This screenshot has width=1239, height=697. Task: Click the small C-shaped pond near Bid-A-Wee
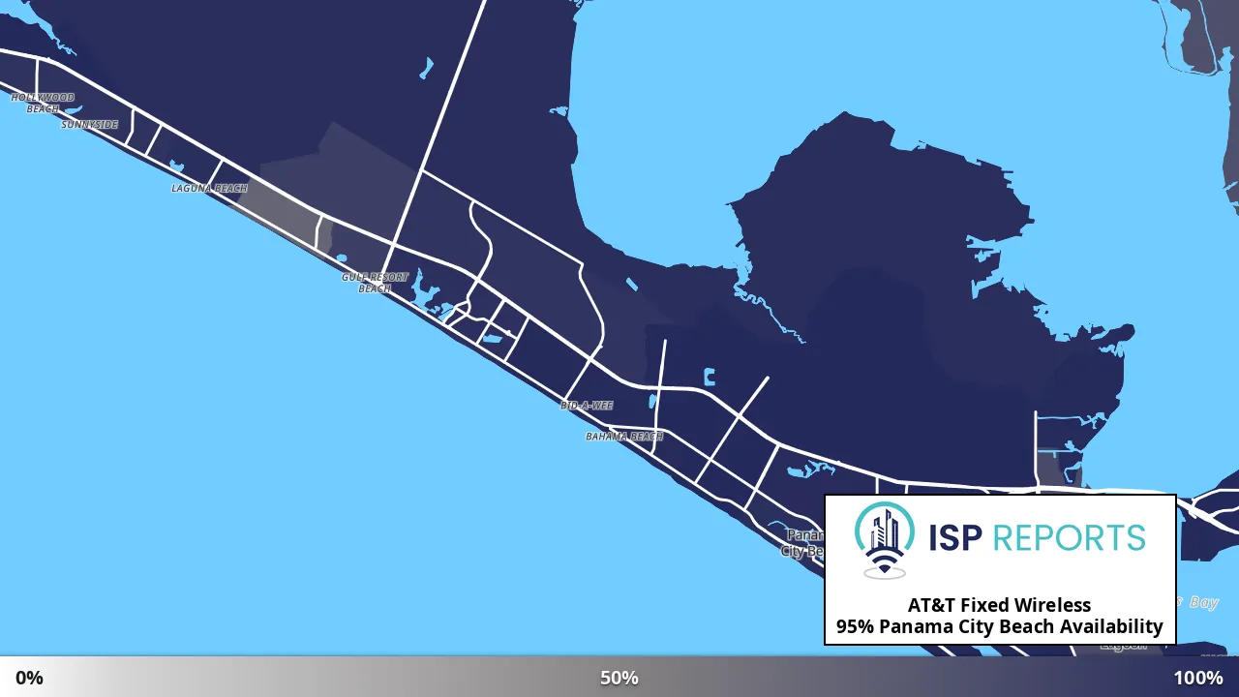pyautogui.click(x=710, y=377)
